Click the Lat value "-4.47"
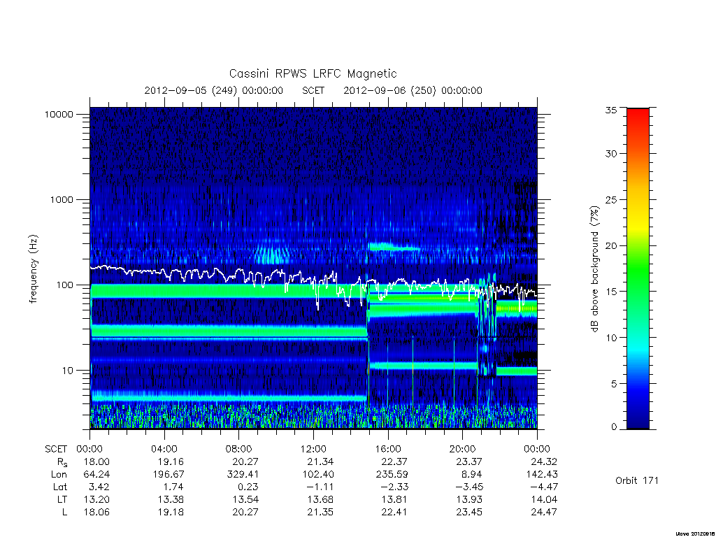The width and height of the screenshot is (716, 537). 543,487
